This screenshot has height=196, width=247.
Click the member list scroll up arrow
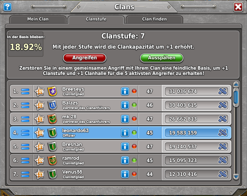click(236, 85)
